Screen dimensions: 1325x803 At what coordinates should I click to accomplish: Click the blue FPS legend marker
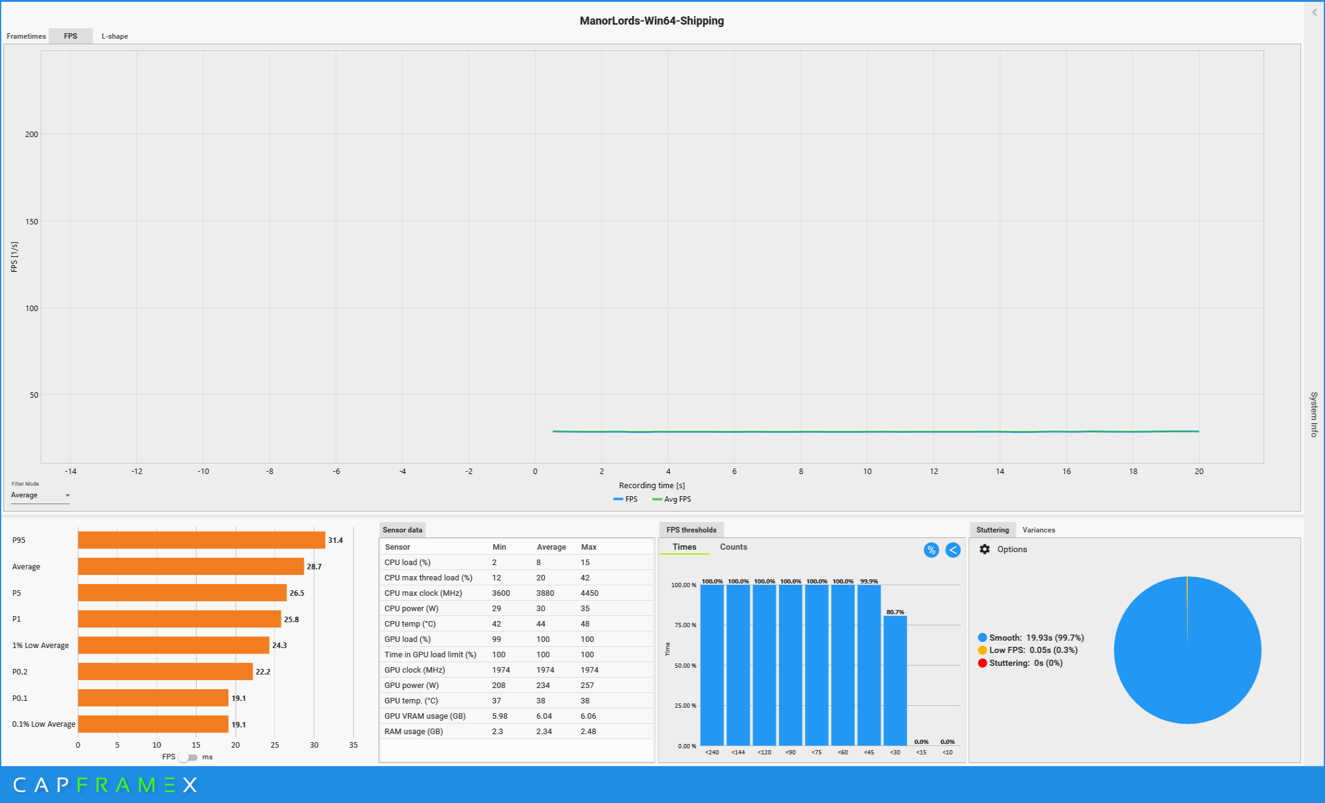coord(618,499)
